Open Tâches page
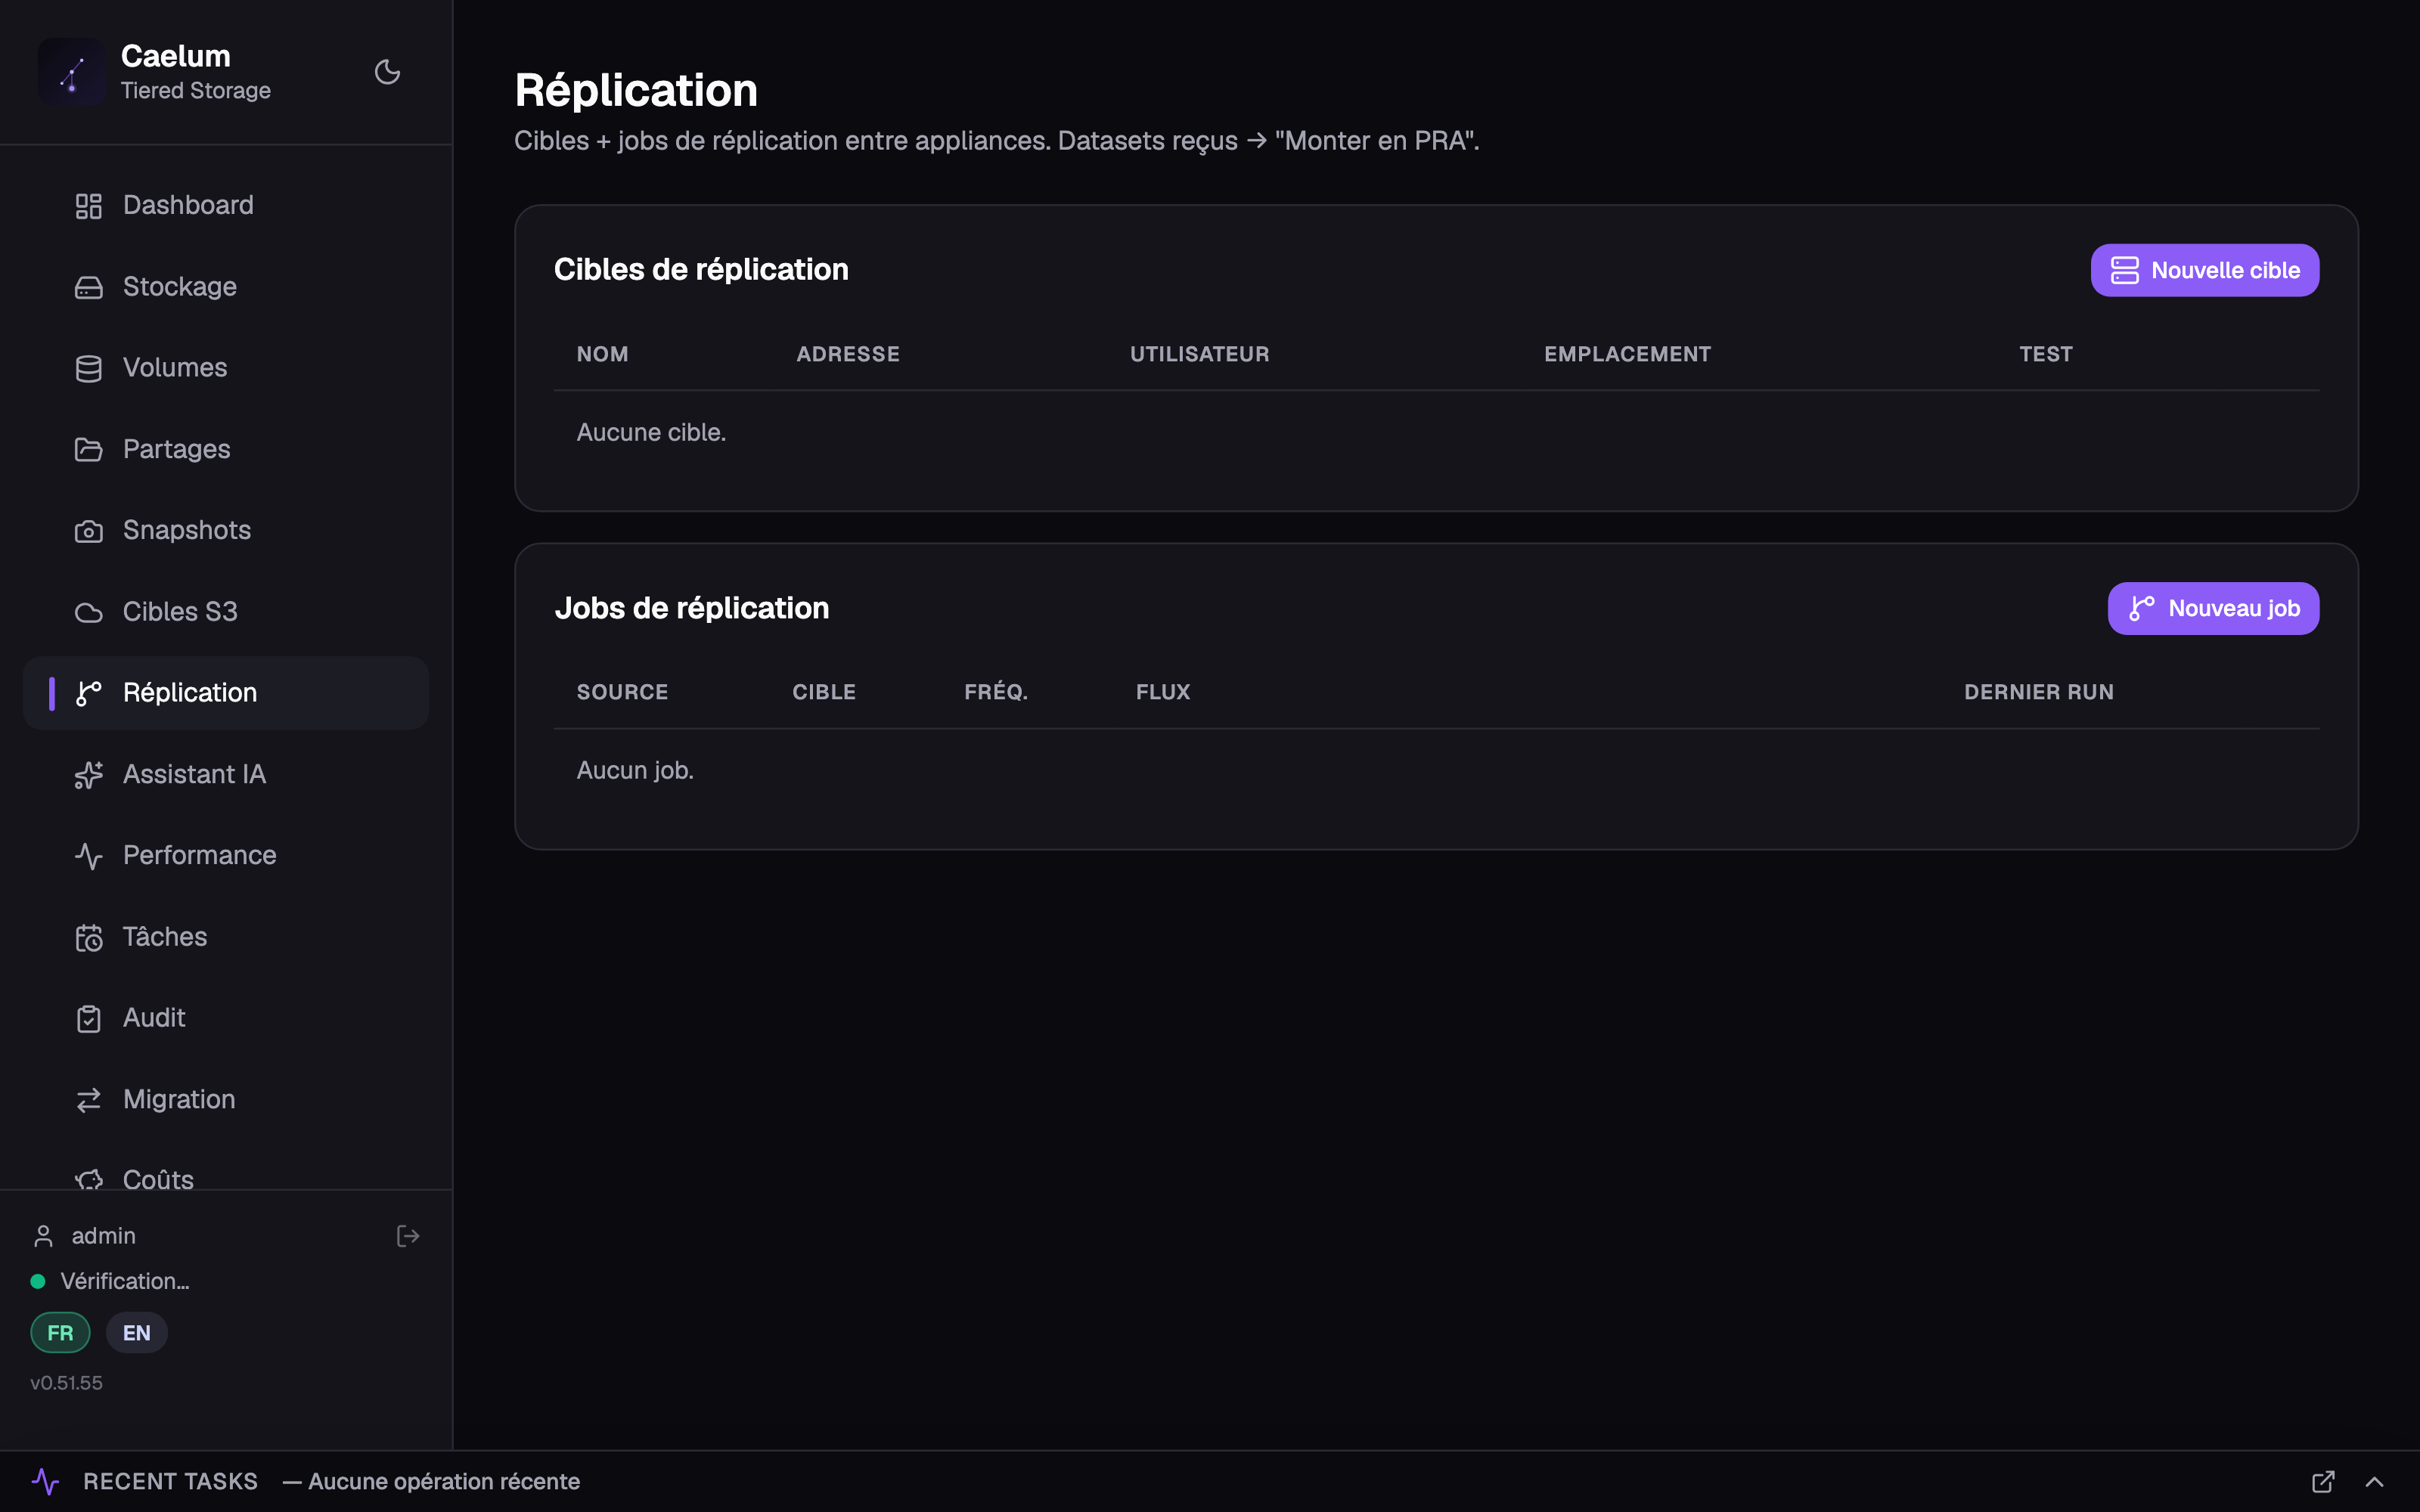 226,936
